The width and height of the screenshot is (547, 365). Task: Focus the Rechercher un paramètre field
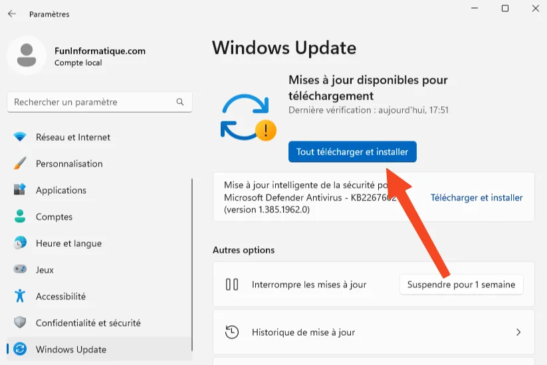click(100, 102)
